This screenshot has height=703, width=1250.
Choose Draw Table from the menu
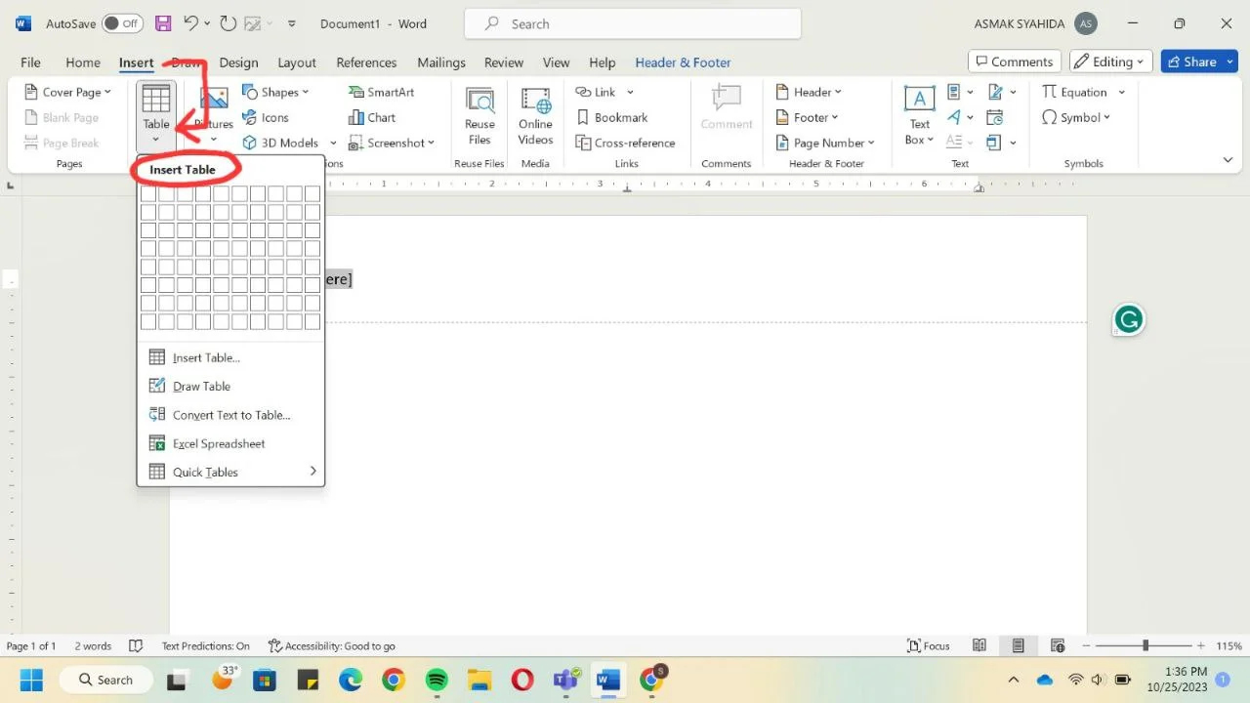[x=201, y=387]
